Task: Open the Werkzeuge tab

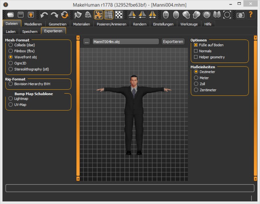Action: pos(189,24)
